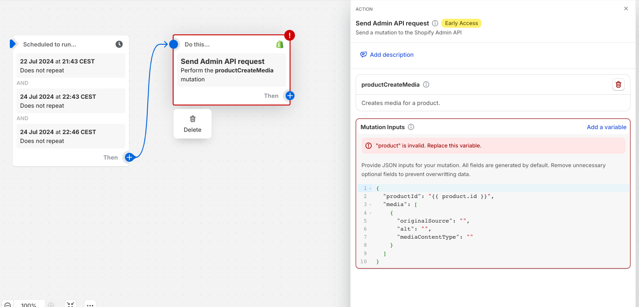Open the info tooltip beside Mutation Inputs
The width and height of the screenshot is (639, 307).
click(411, 127)
